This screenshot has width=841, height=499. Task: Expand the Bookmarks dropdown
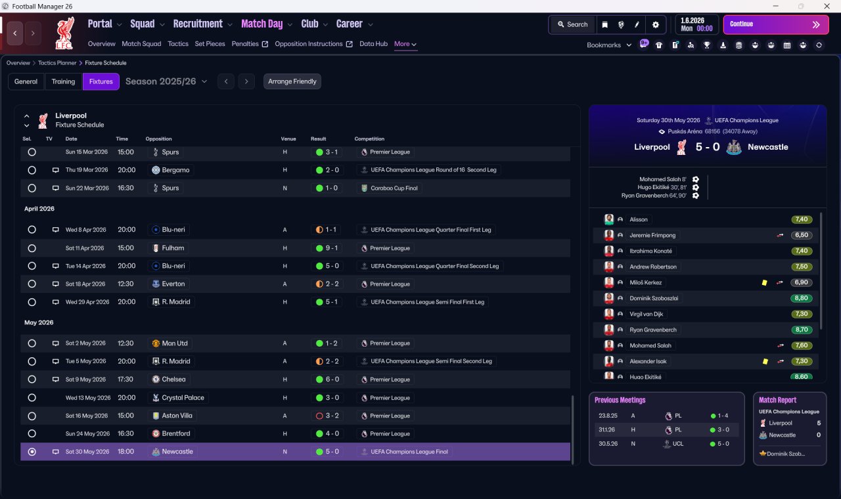(609, 45)
